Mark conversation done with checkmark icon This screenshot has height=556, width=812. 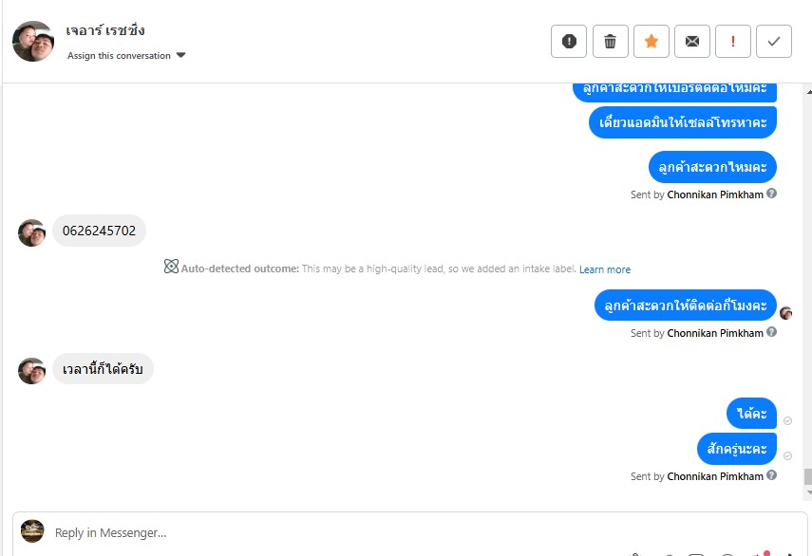click(x=774, y=42)
